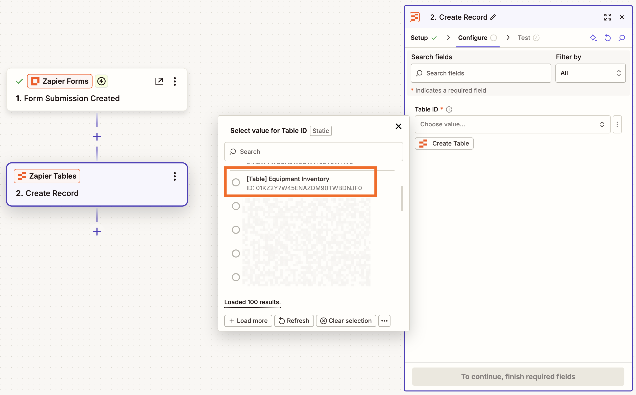The height and width of the screenshot is (395, 636).
Task: Click To continue, finish required fields button
Action: click(518, 376)
